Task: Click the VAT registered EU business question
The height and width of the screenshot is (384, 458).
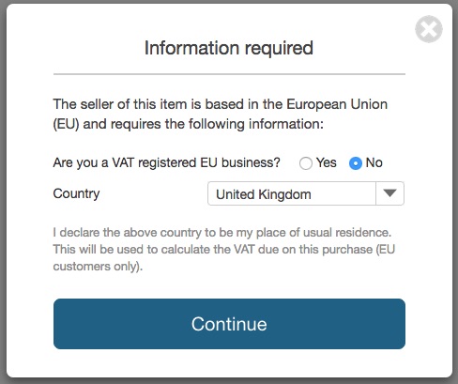Action: click(166, 162)
